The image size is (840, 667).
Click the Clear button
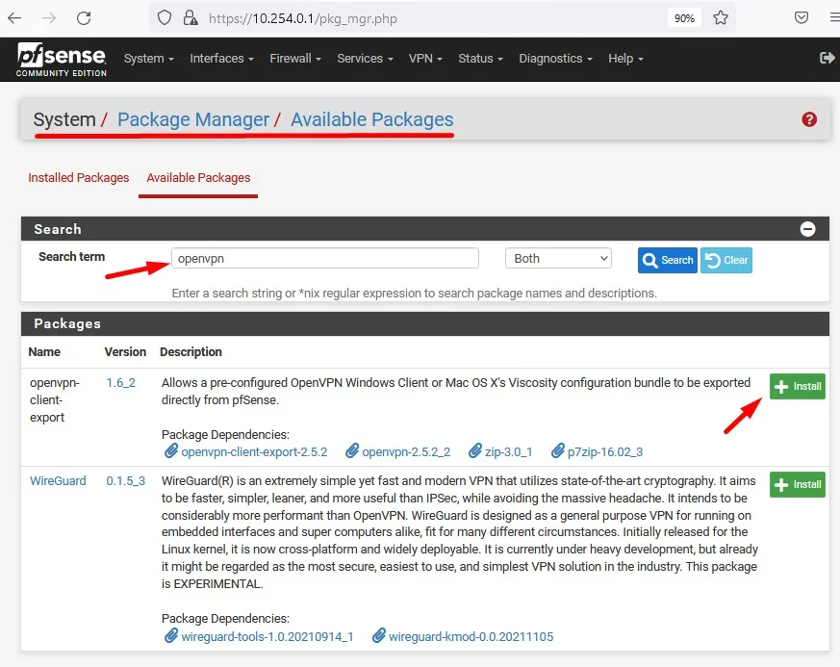[726, 261]
